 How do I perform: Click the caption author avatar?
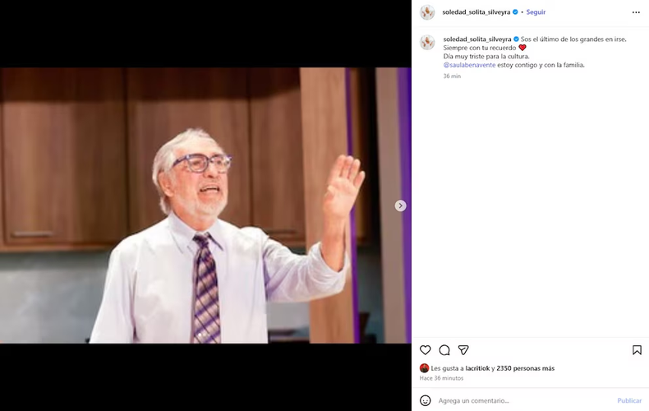(427, 42)
